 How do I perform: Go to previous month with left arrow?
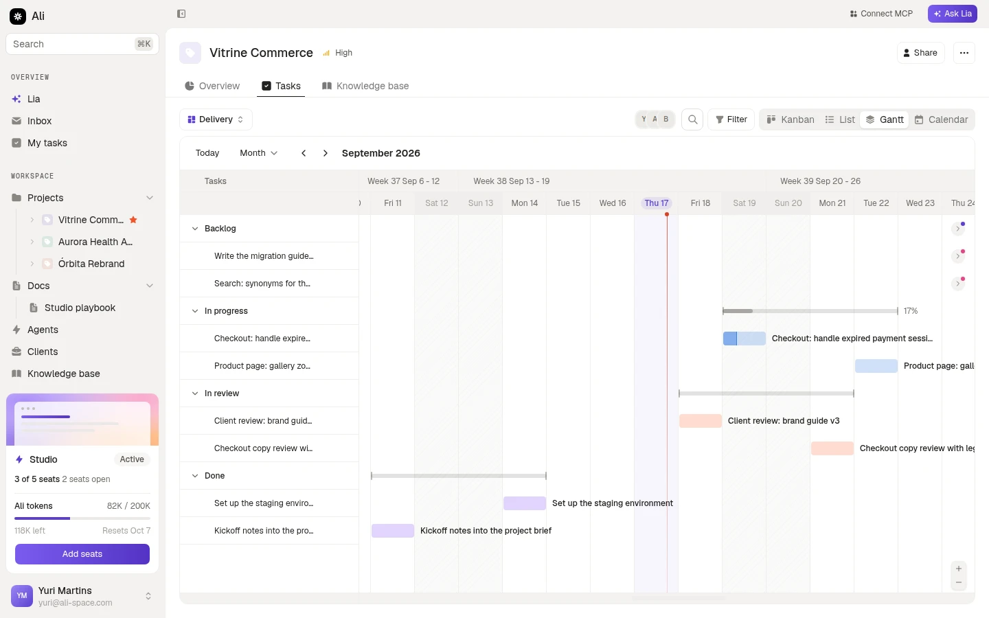[304, 153]
